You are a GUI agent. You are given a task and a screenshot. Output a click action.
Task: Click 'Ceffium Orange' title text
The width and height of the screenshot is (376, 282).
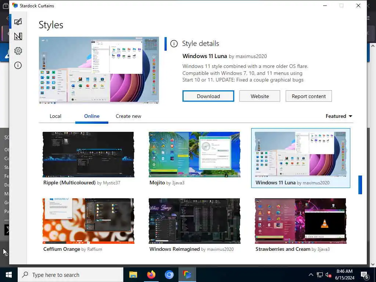coord(62,249)
